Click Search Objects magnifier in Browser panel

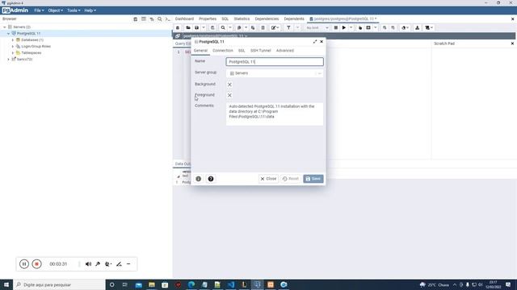click(160, 19)
